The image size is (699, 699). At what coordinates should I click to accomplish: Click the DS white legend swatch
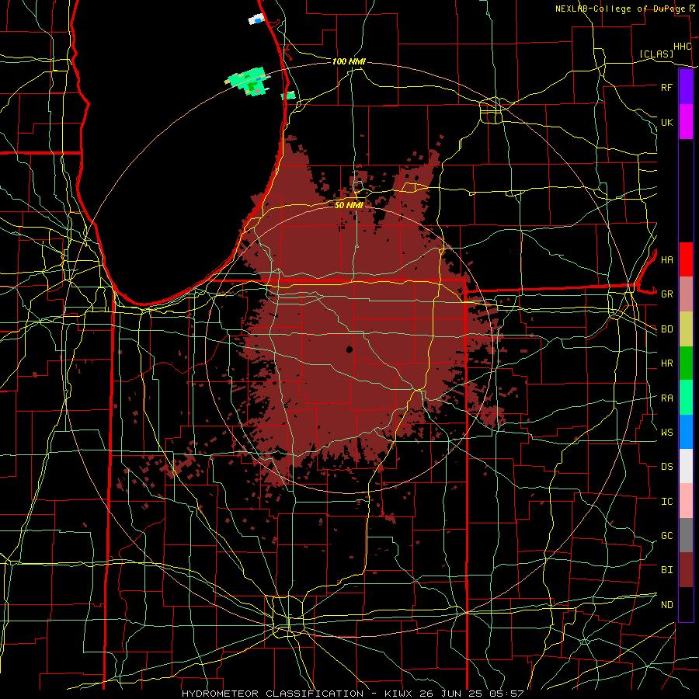(686, 466)
